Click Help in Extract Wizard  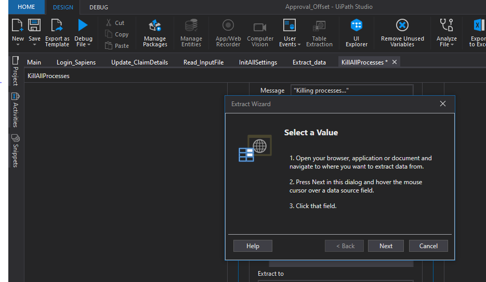[253, 246]
